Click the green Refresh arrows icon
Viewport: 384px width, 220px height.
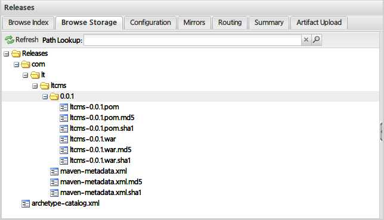coord(10,40)
